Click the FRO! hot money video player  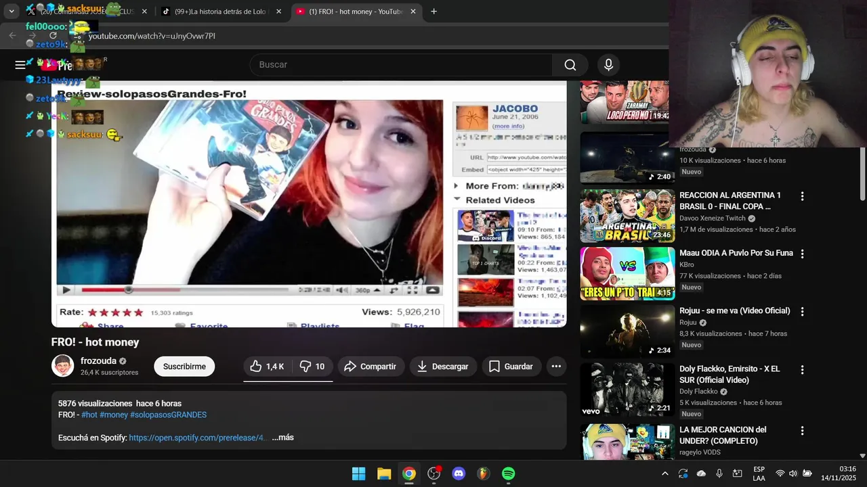(309, 204)
